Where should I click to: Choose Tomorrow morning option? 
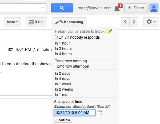point(71,61)
